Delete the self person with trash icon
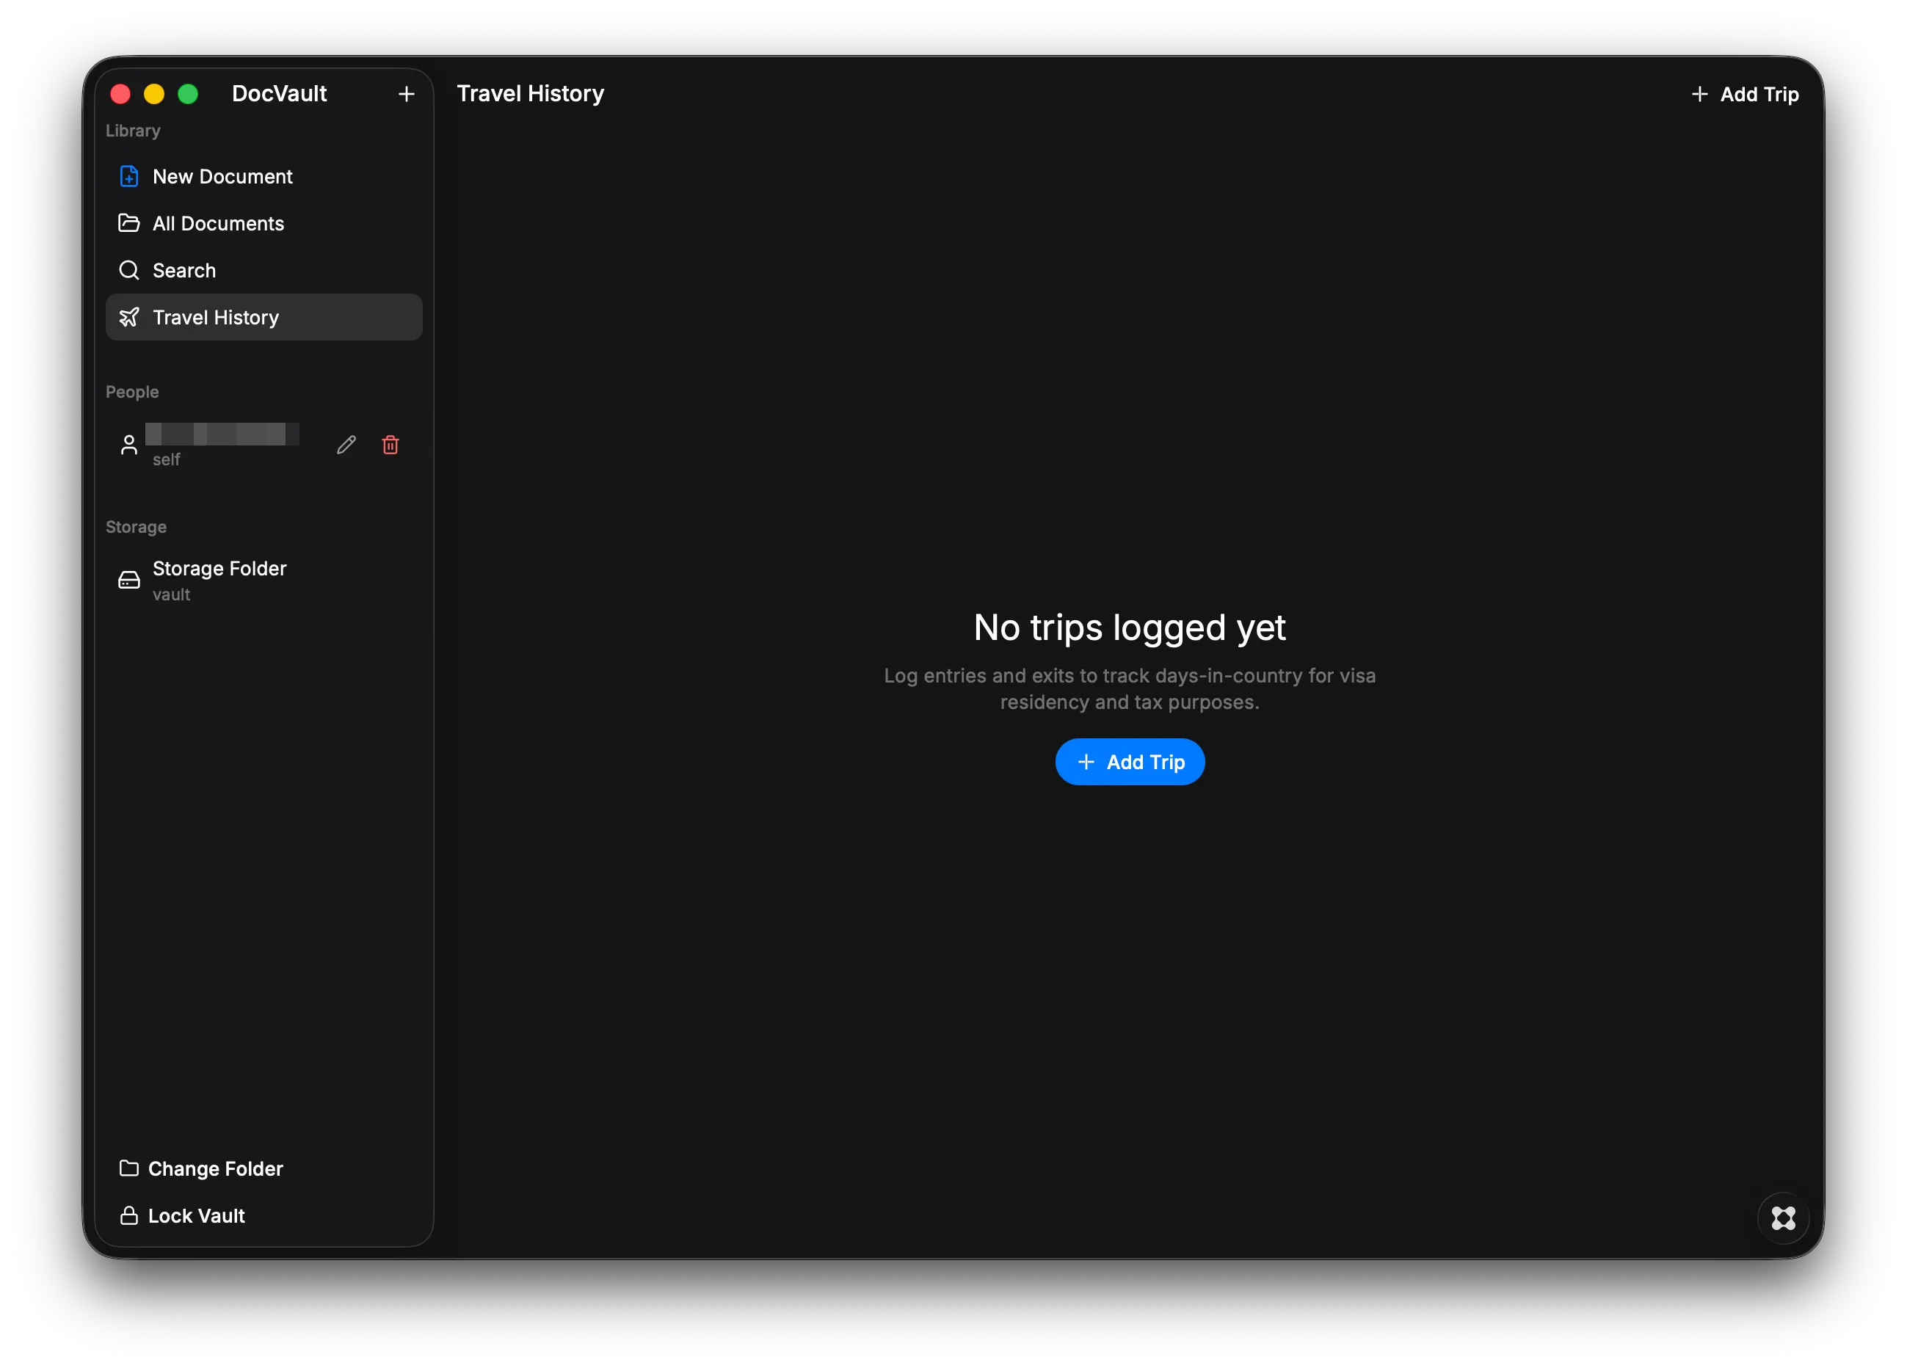The image size is (1907, 1368). (391, 445)
